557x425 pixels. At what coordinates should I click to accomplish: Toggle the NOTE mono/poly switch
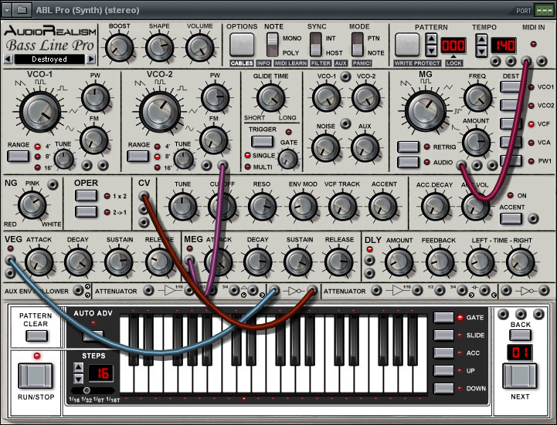point(273,45)
